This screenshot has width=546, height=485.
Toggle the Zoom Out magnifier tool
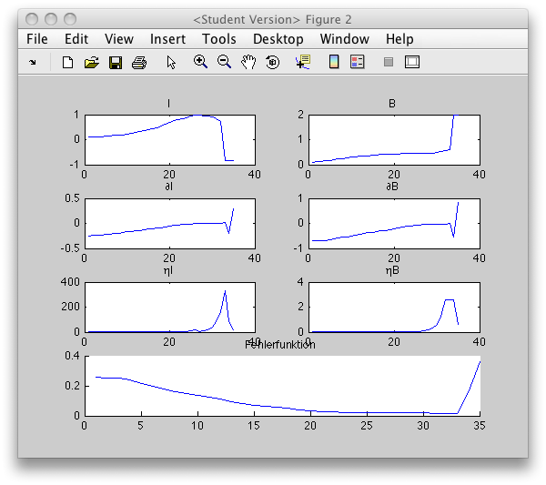coord(224,63)
